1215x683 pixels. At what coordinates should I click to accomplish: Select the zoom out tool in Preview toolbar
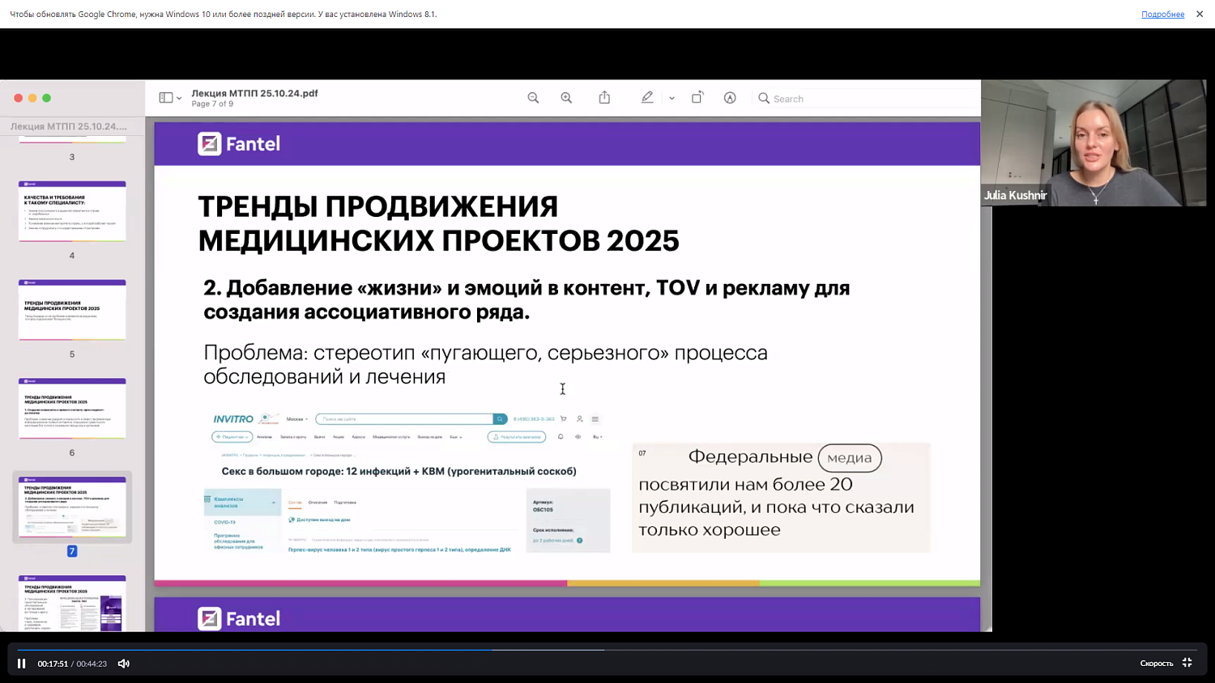[533, 97]
